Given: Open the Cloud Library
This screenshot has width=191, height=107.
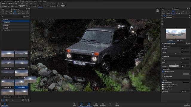Looking at the screenshot, I should [x=5, y=104].
